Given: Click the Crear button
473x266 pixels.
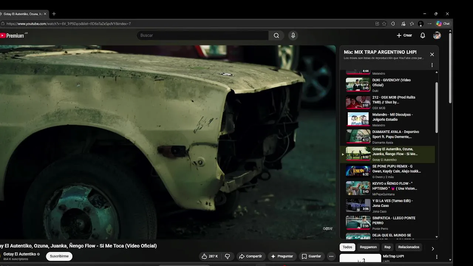Looking at the screenshot, I should (404, 35).
